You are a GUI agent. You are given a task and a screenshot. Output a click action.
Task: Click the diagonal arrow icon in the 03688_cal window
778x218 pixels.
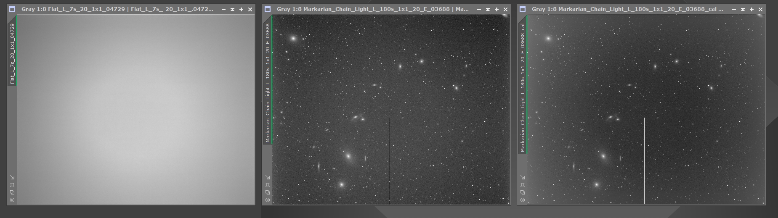click(523, 177)
